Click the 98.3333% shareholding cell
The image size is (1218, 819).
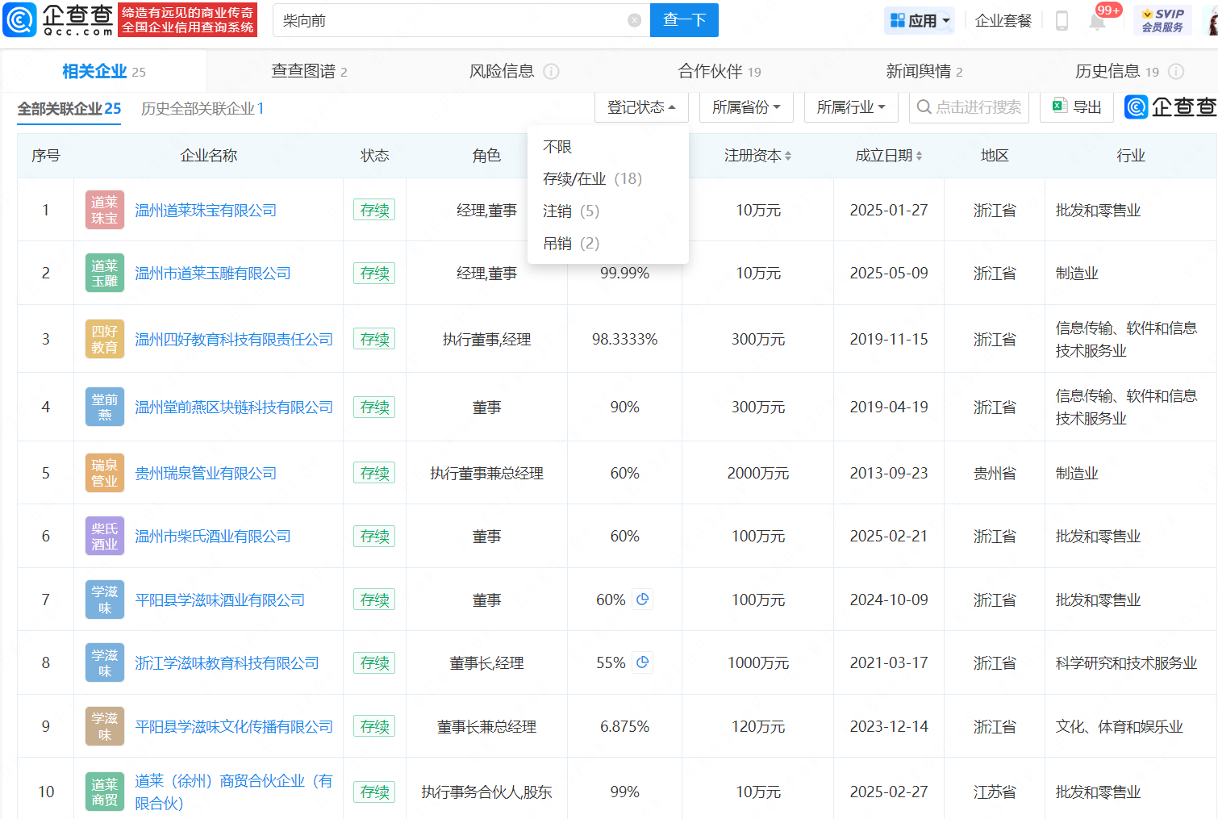(x=625, y=339)
